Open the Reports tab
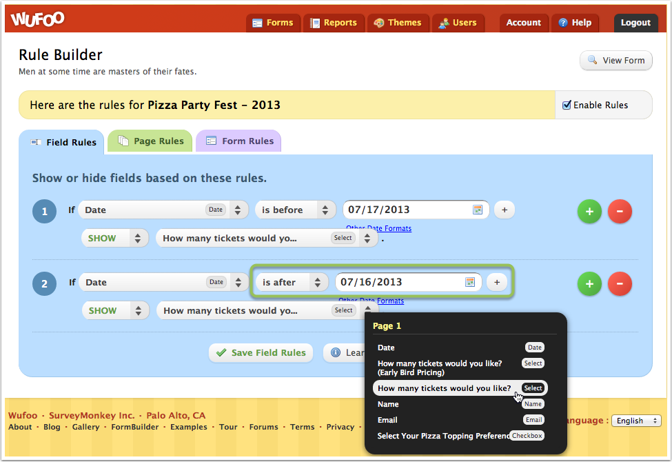 click(334, 23)
